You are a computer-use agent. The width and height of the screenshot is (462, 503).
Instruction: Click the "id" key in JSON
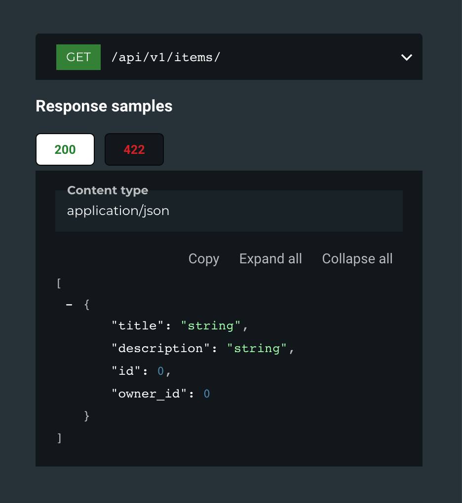[x=126, y=371]
